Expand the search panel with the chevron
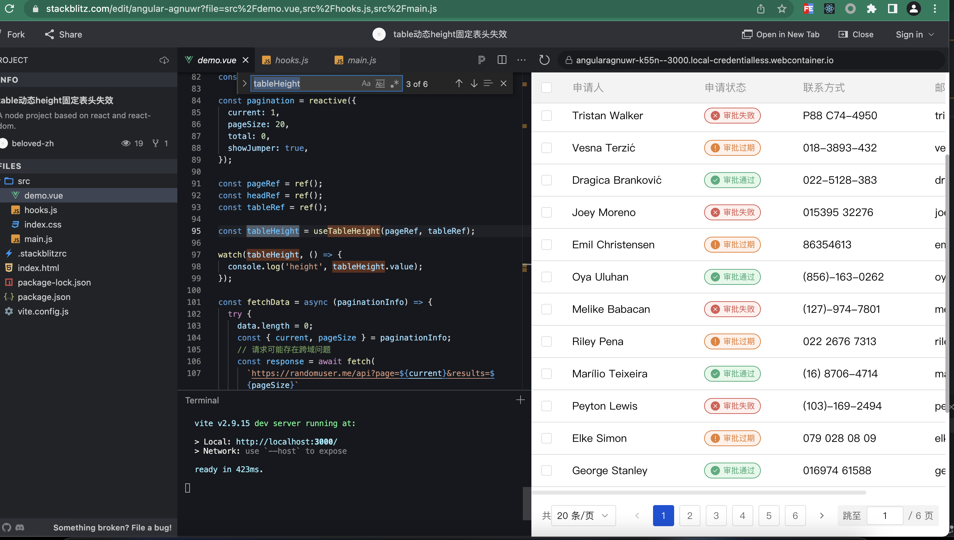954x540 pixels. point(245,83)
